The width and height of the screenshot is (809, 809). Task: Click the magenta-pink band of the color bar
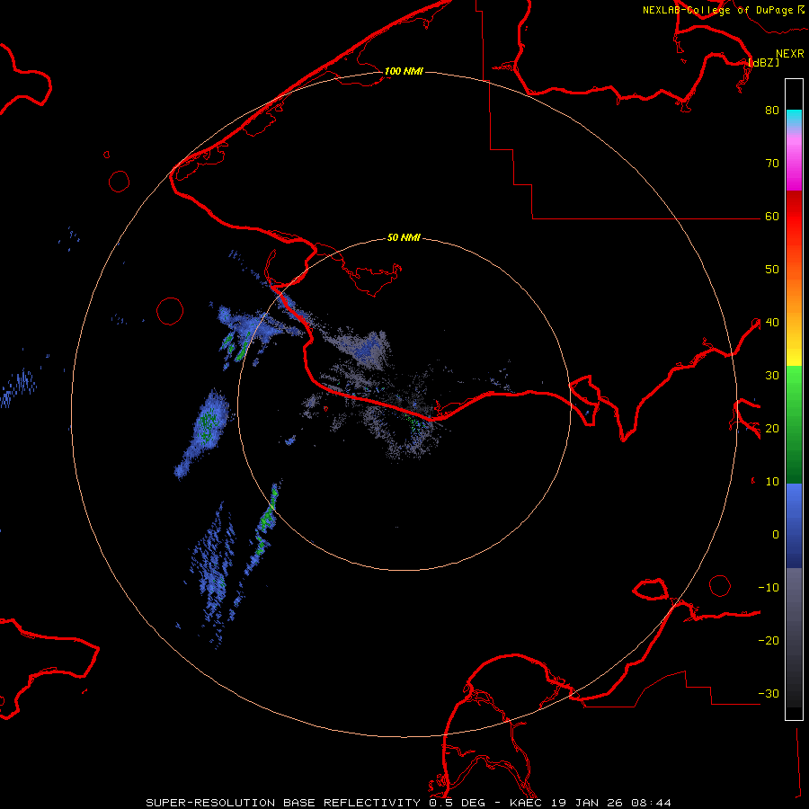click(794, 160)
